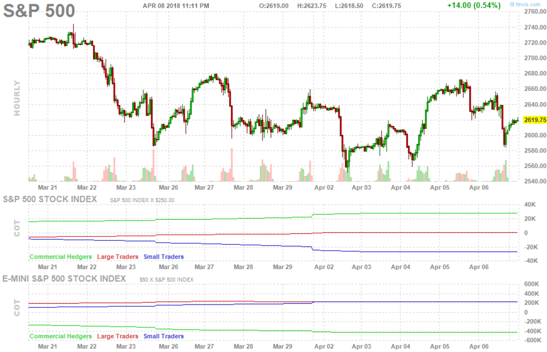
Task: Click the "2760.00" price axis label
Action: point(536,12)
